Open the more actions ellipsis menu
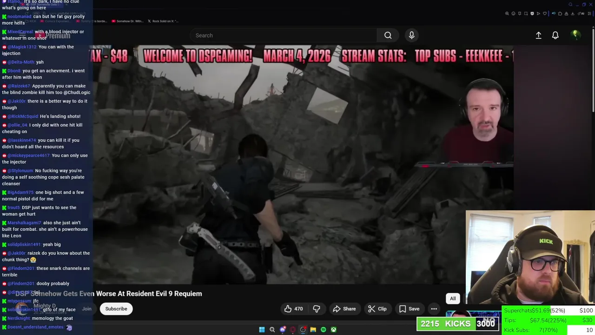Image resolution: width=595 pixels, height=335 pixels. coord(434,309)
